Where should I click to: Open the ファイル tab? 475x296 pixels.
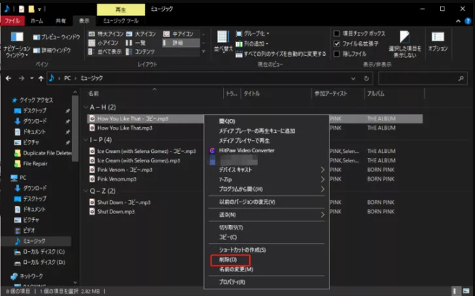coord(12,20)
